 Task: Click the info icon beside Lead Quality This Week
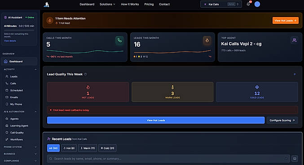click(85, 74)
